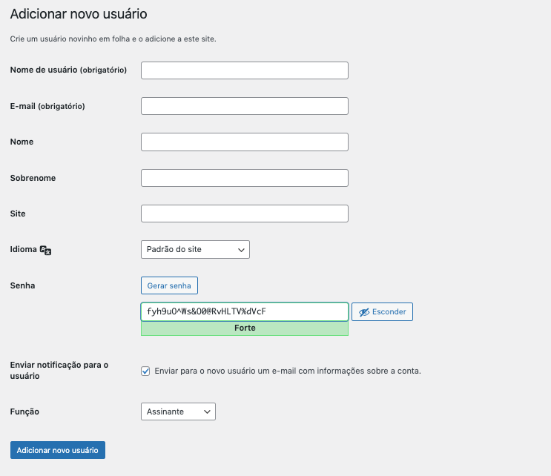Click the Função field label
Screen dimensions: 551x476
point(24,411)
